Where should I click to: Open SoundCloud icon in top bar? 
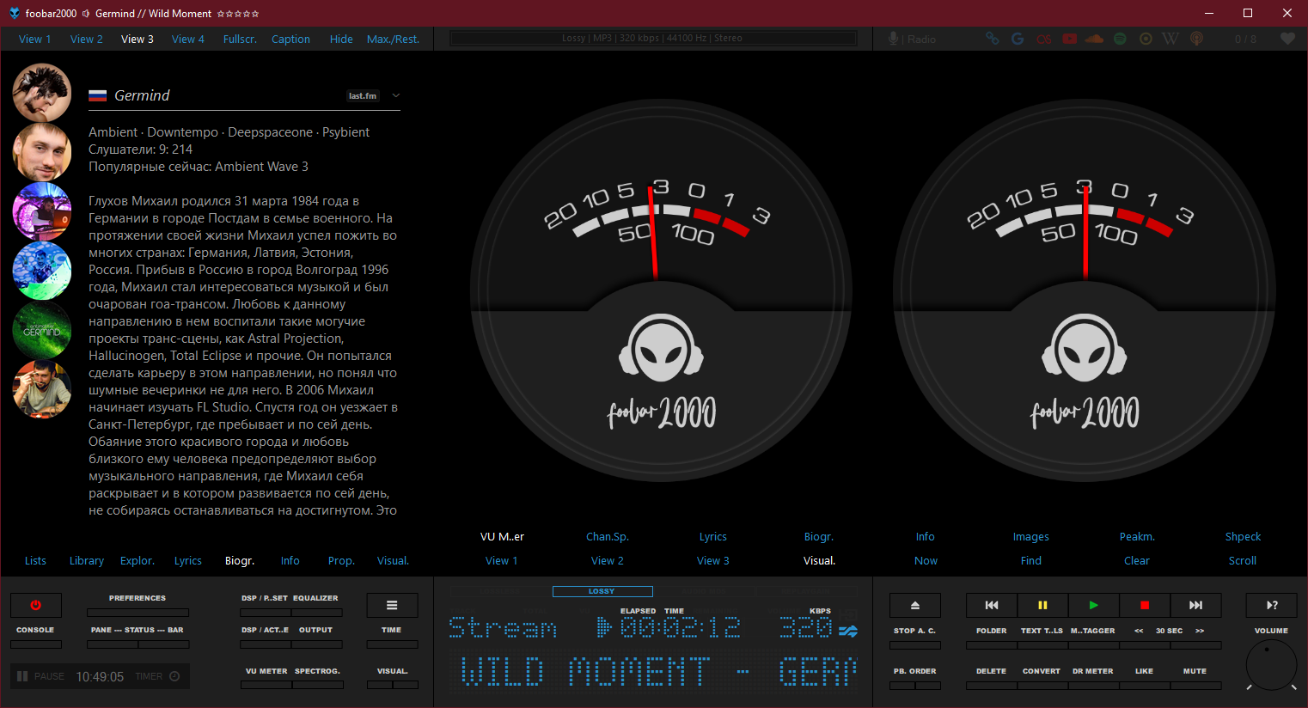1094,39
